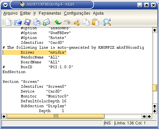
Task: Click the 'BoardName "All"' line
Action: [40, 62]
